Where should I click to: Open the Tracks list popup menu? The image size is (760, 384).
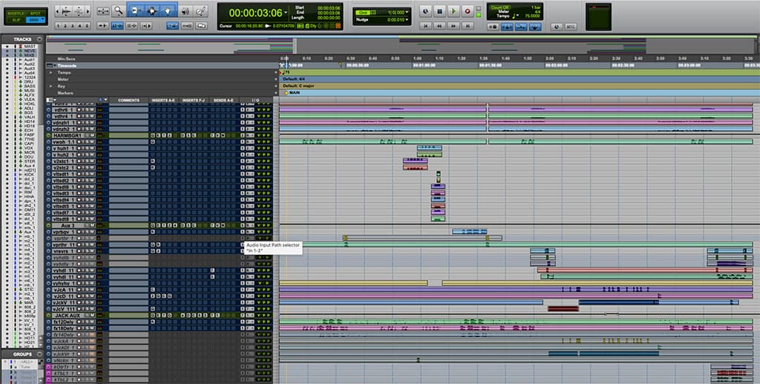pos(40,39)
